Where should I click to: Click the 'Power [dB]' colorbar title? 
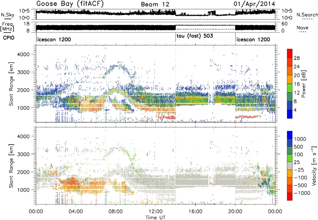point(303,84)
